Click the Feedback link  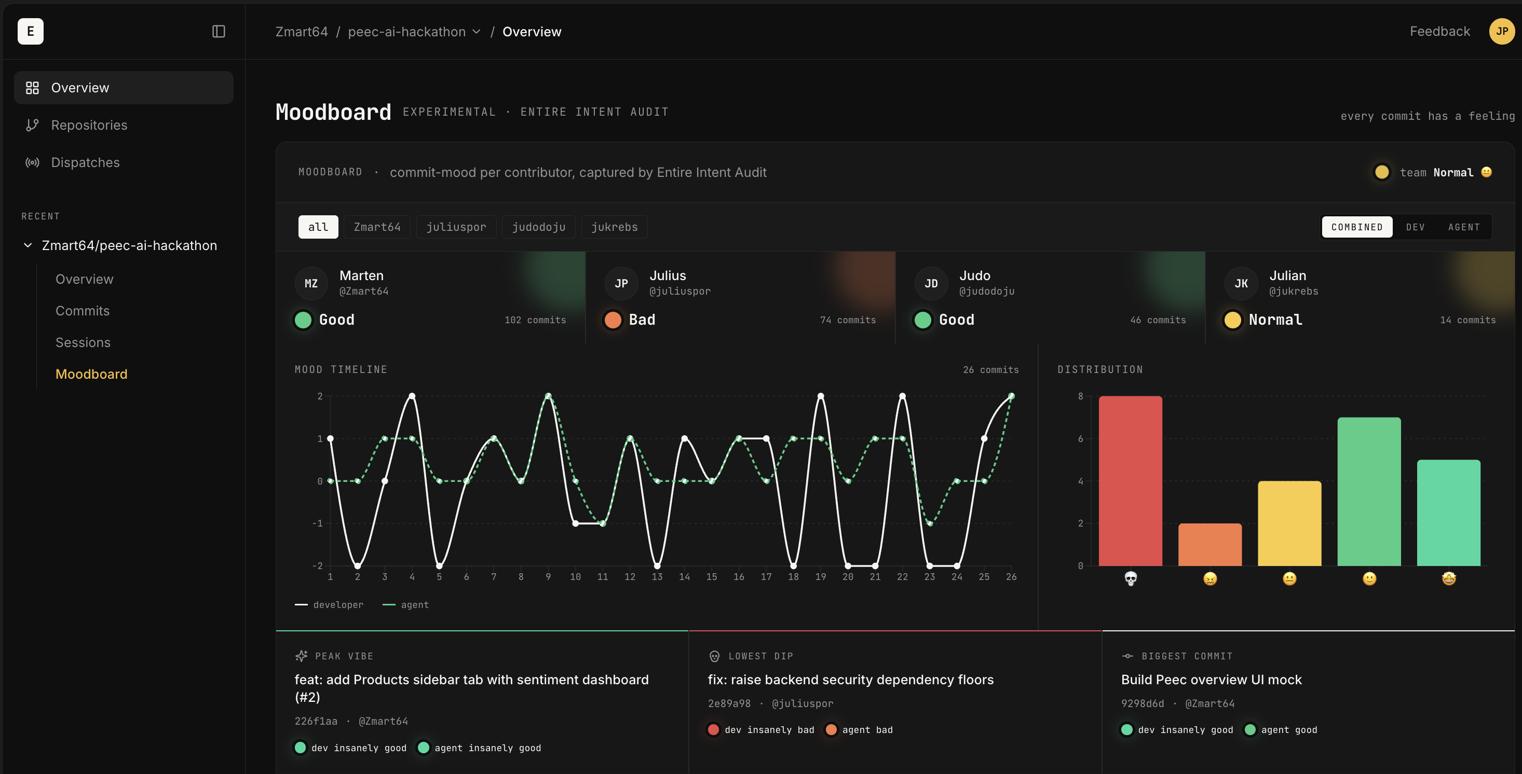click(x=1439, y=31)
